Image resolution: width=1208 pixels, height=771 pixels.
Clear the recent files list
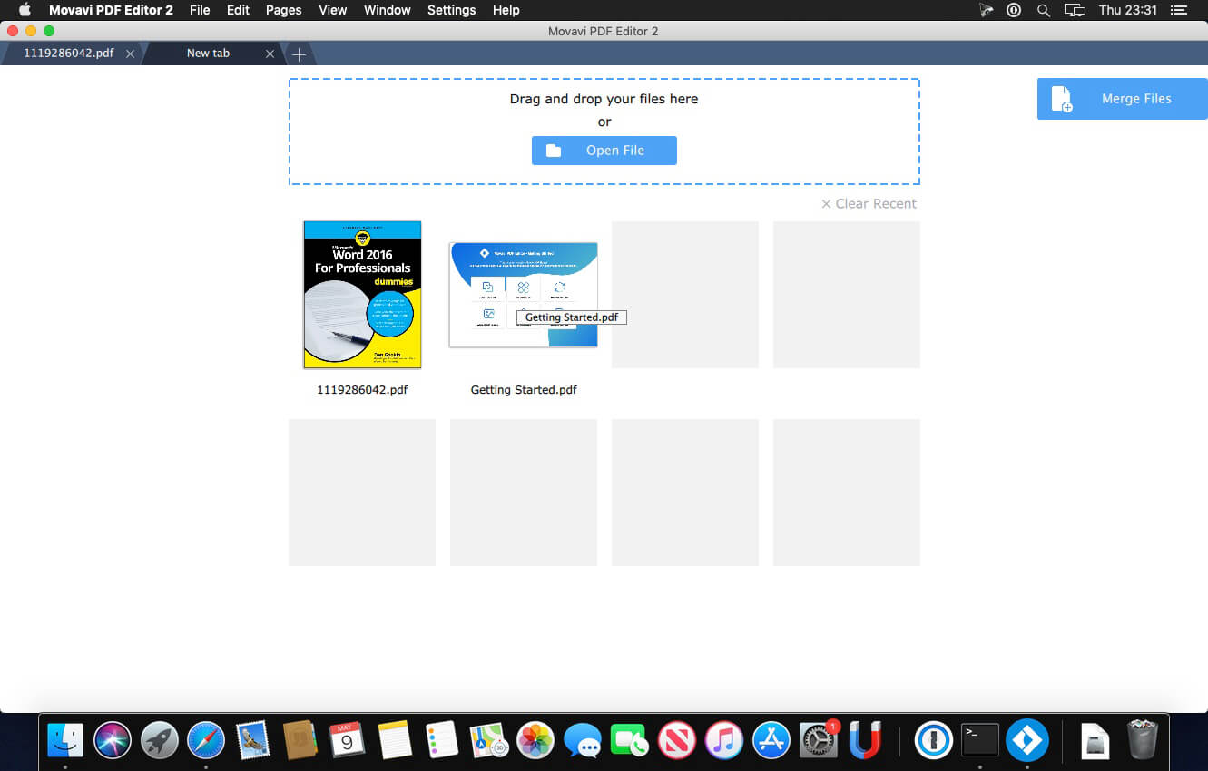pos(869,204)
